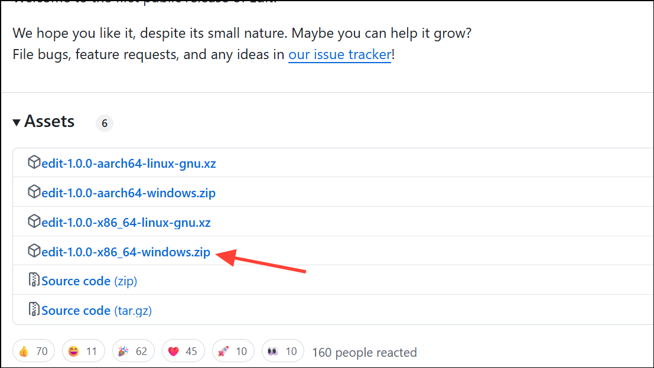The width and height of the screenshot is (654, 368).
Task: Click the Assets heading text
Action: [50, 122]
